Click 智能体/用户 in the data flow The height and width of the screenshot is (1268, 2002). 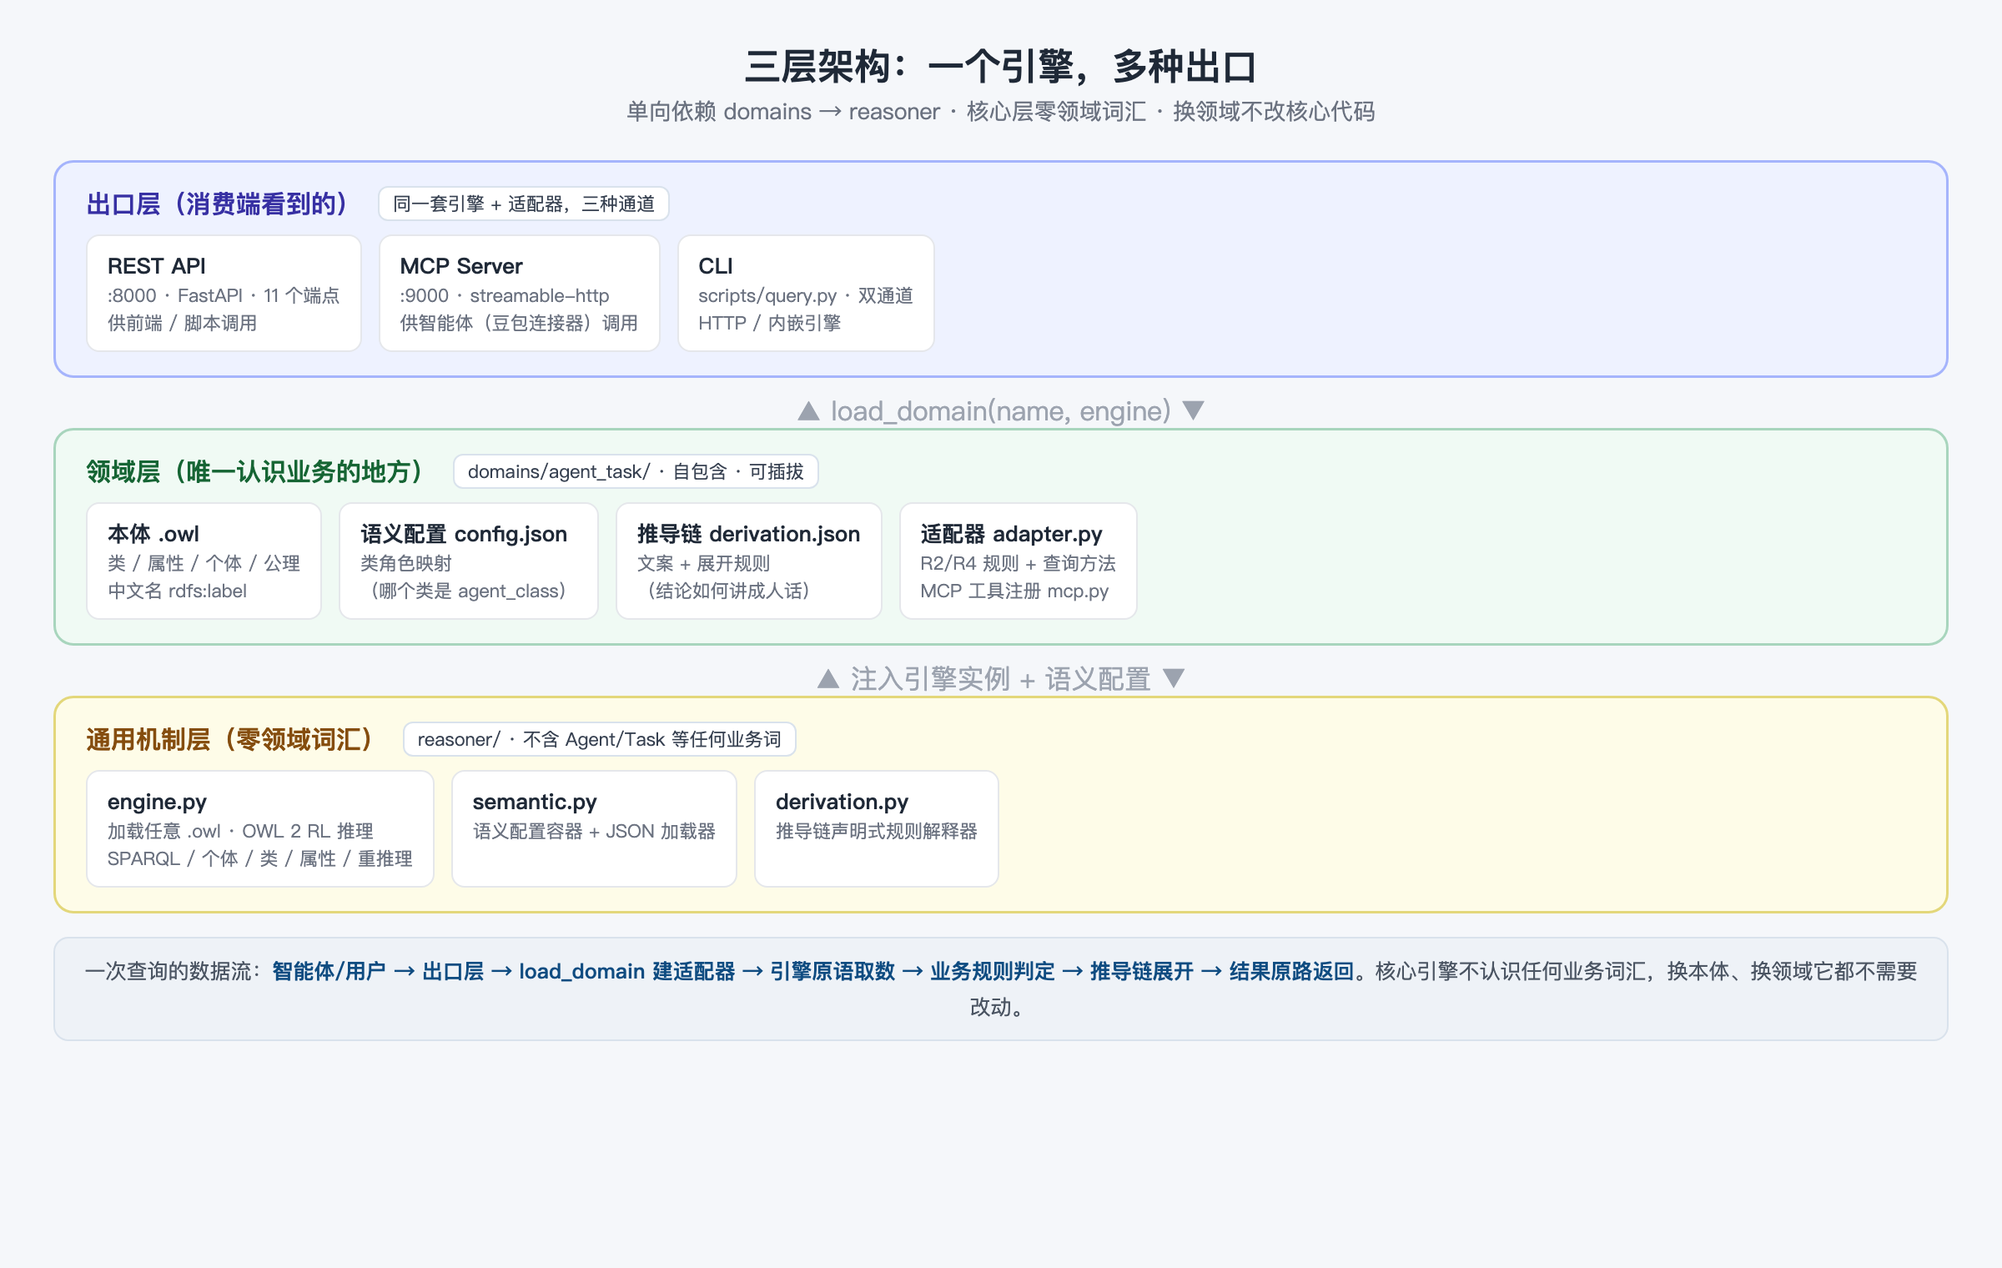point(329,971)
